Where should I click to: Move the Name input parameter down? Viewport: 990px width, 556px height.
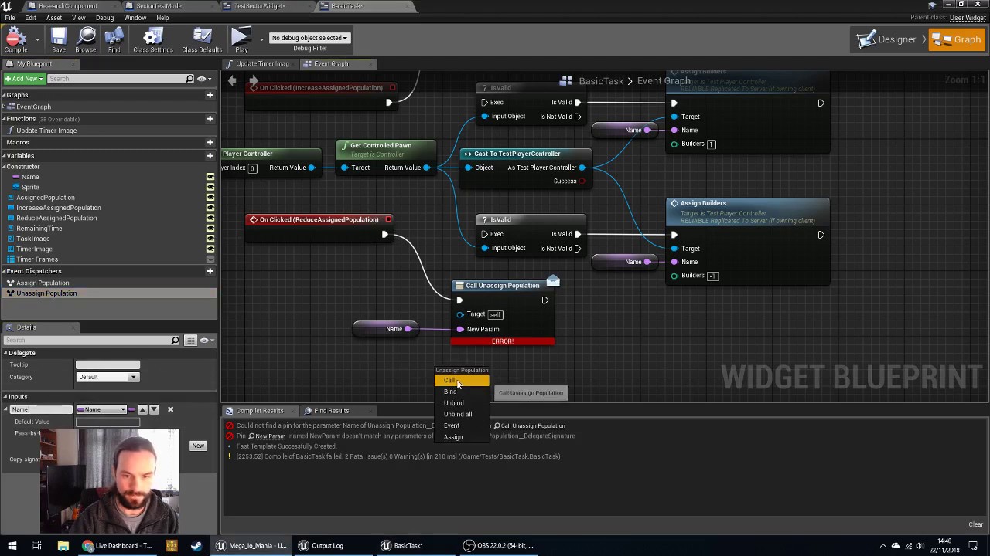click(x=153, y=410)
